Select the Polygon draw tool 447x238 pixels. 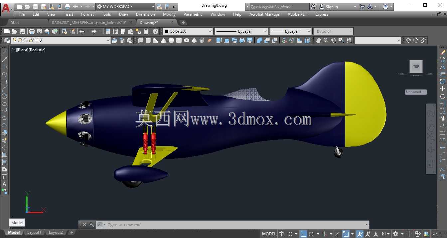(4, 74)
